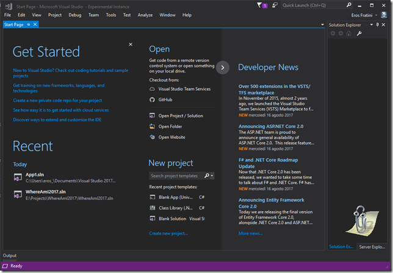Click the Blank Solution template icon
393x273 pixels.
click(153, 218)
